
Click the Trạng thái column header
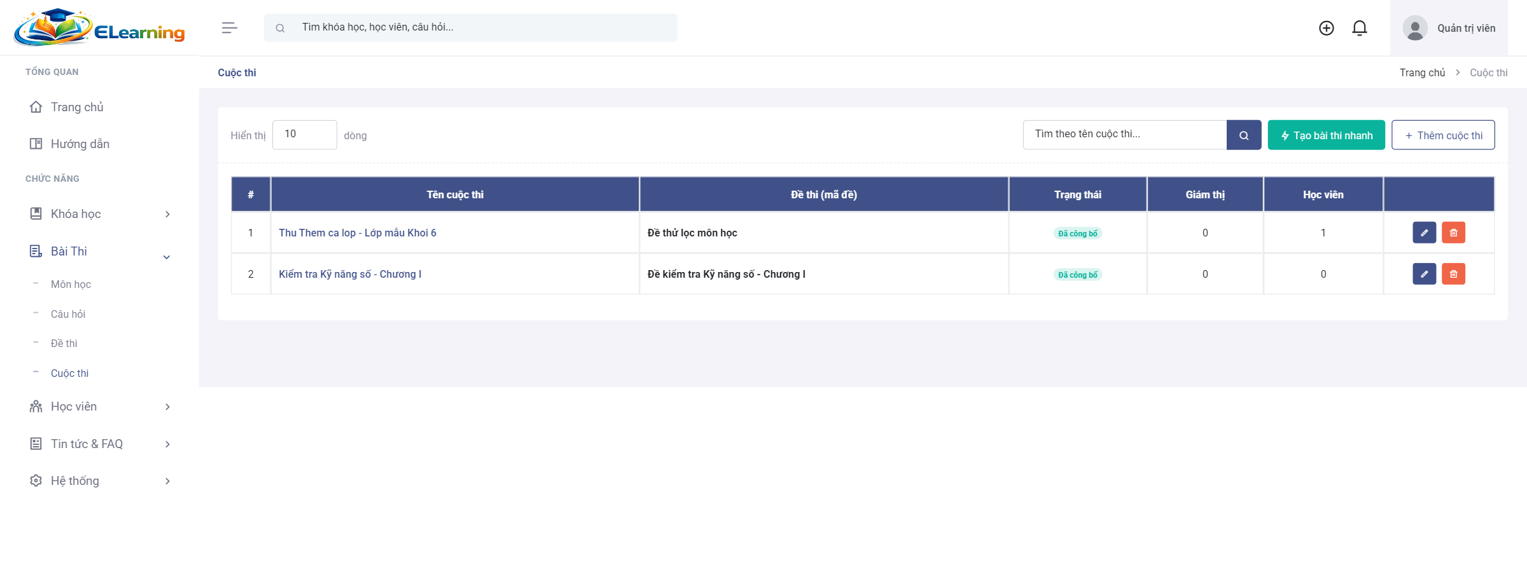click(1078, 194)
